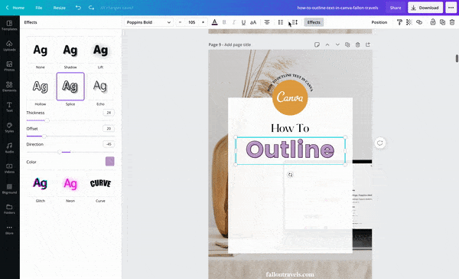Delete Page 9 with trash icon

pyautogui.click(x=357, y=44)
